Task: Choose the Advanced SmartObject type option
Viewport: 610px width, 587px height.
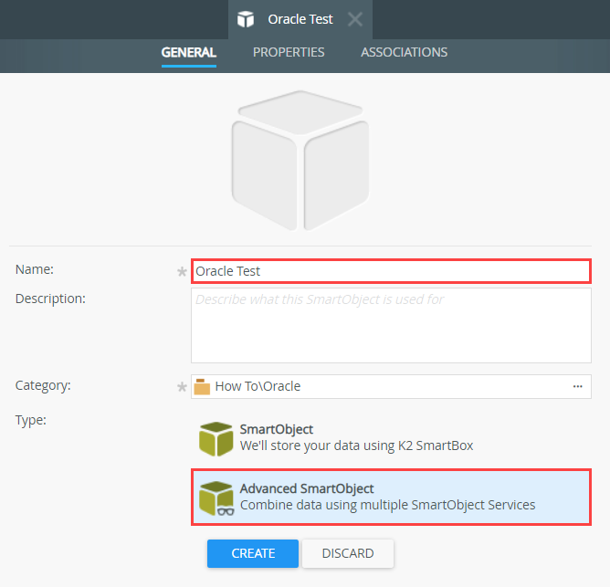Action: (x=391, y=498)
